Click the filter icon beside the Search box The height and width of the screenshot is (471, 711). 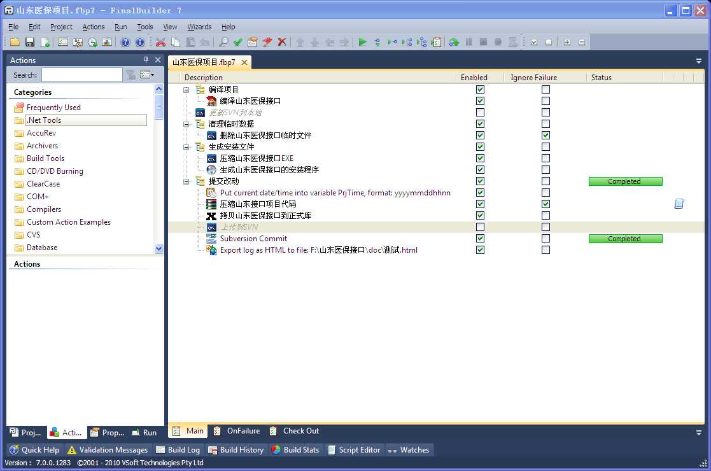131,75
